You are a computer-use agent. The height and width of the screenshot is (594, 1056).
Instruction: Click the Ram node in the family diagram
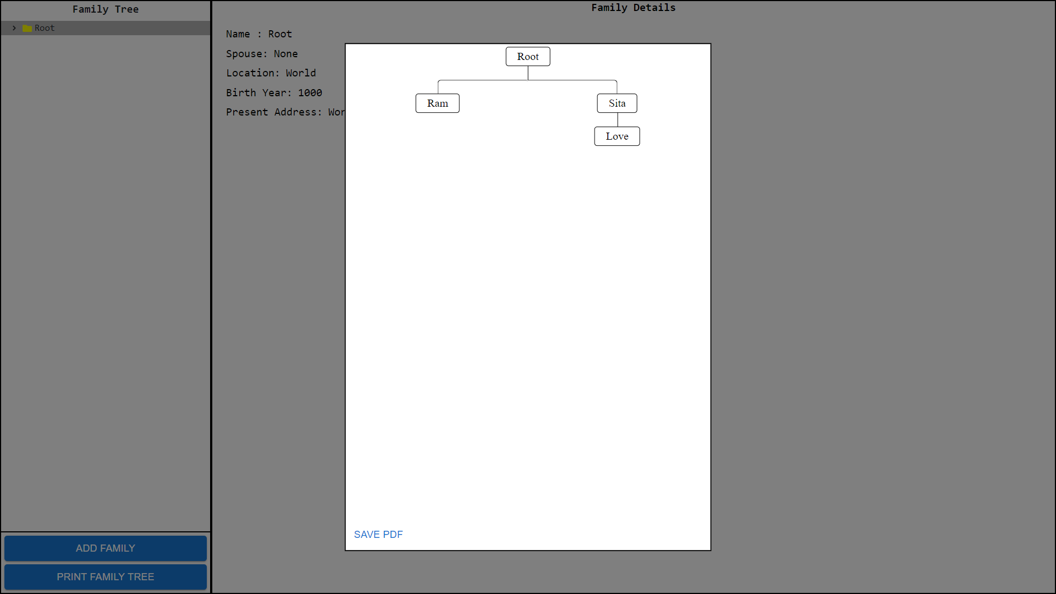(437, 103)
